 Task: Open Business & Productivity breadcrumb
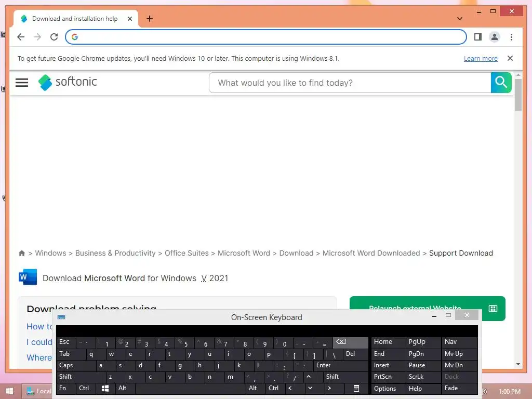pyautogui.click(x=115, y=253)
